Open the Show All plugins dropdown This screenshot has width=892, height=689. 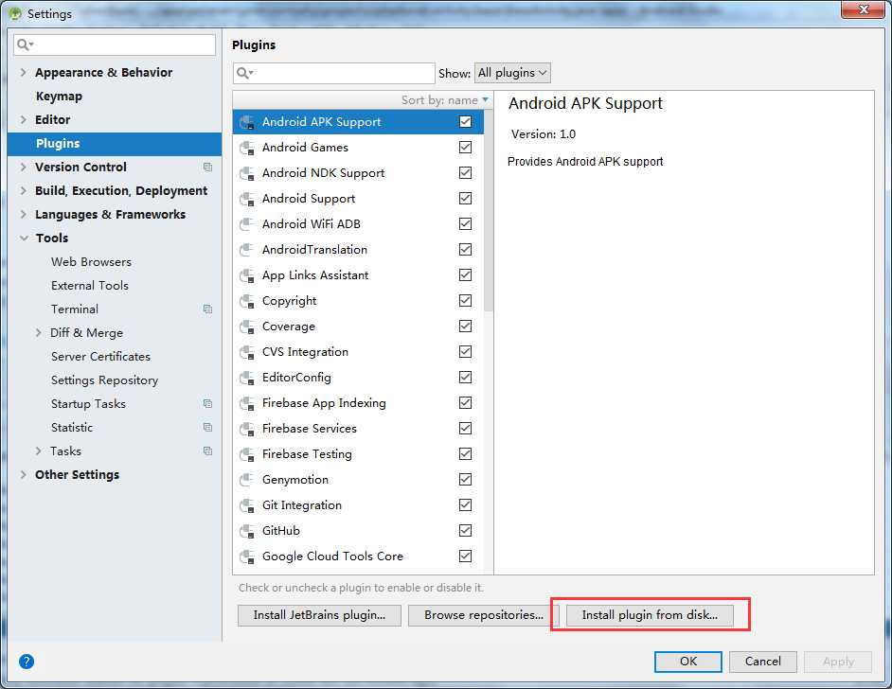[x=512, y=73]
